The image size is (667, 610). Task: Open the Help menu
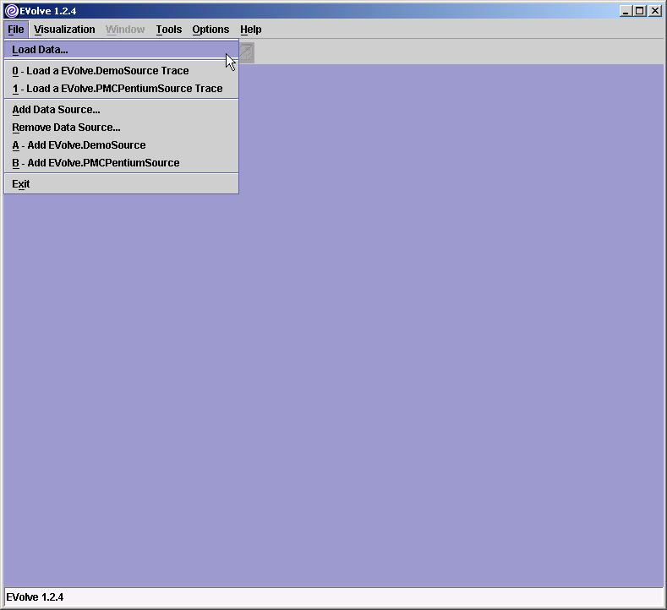[x=250, y=30]
